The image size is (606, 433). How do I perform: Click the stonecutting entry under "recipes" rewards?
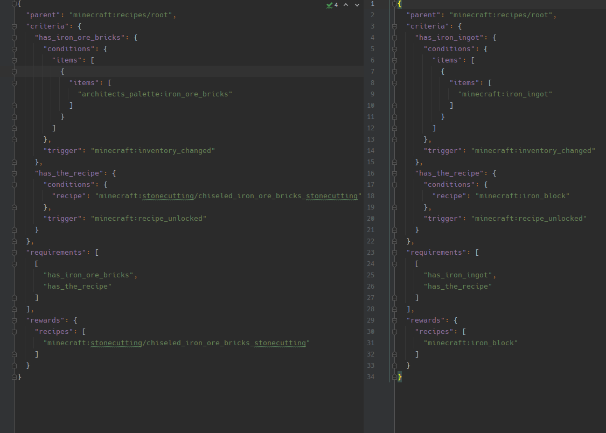[x=177, y=343]
